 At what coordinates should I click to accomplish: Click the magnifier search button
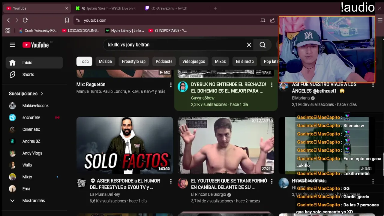pyautogui.click(x=262, y=45)
